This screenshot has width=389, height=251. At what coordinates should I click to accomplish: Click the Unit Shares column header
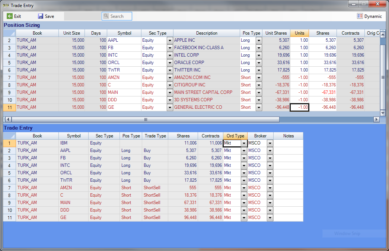[x=276, y=33]
